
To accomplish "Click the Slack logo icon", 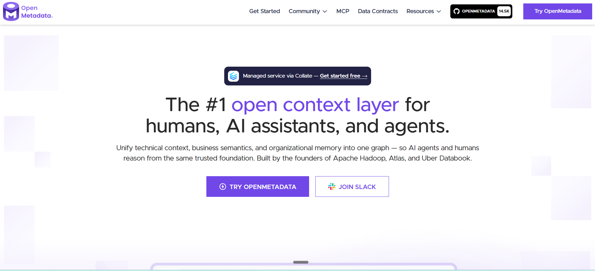I will pyautogui.click(x=332, y=187).
